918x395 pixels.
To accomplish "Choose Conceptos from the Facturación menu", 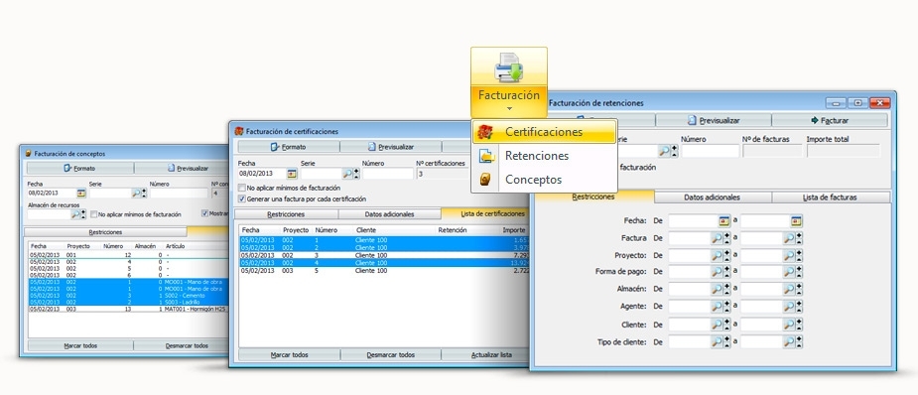I will (x=545, y=180).
